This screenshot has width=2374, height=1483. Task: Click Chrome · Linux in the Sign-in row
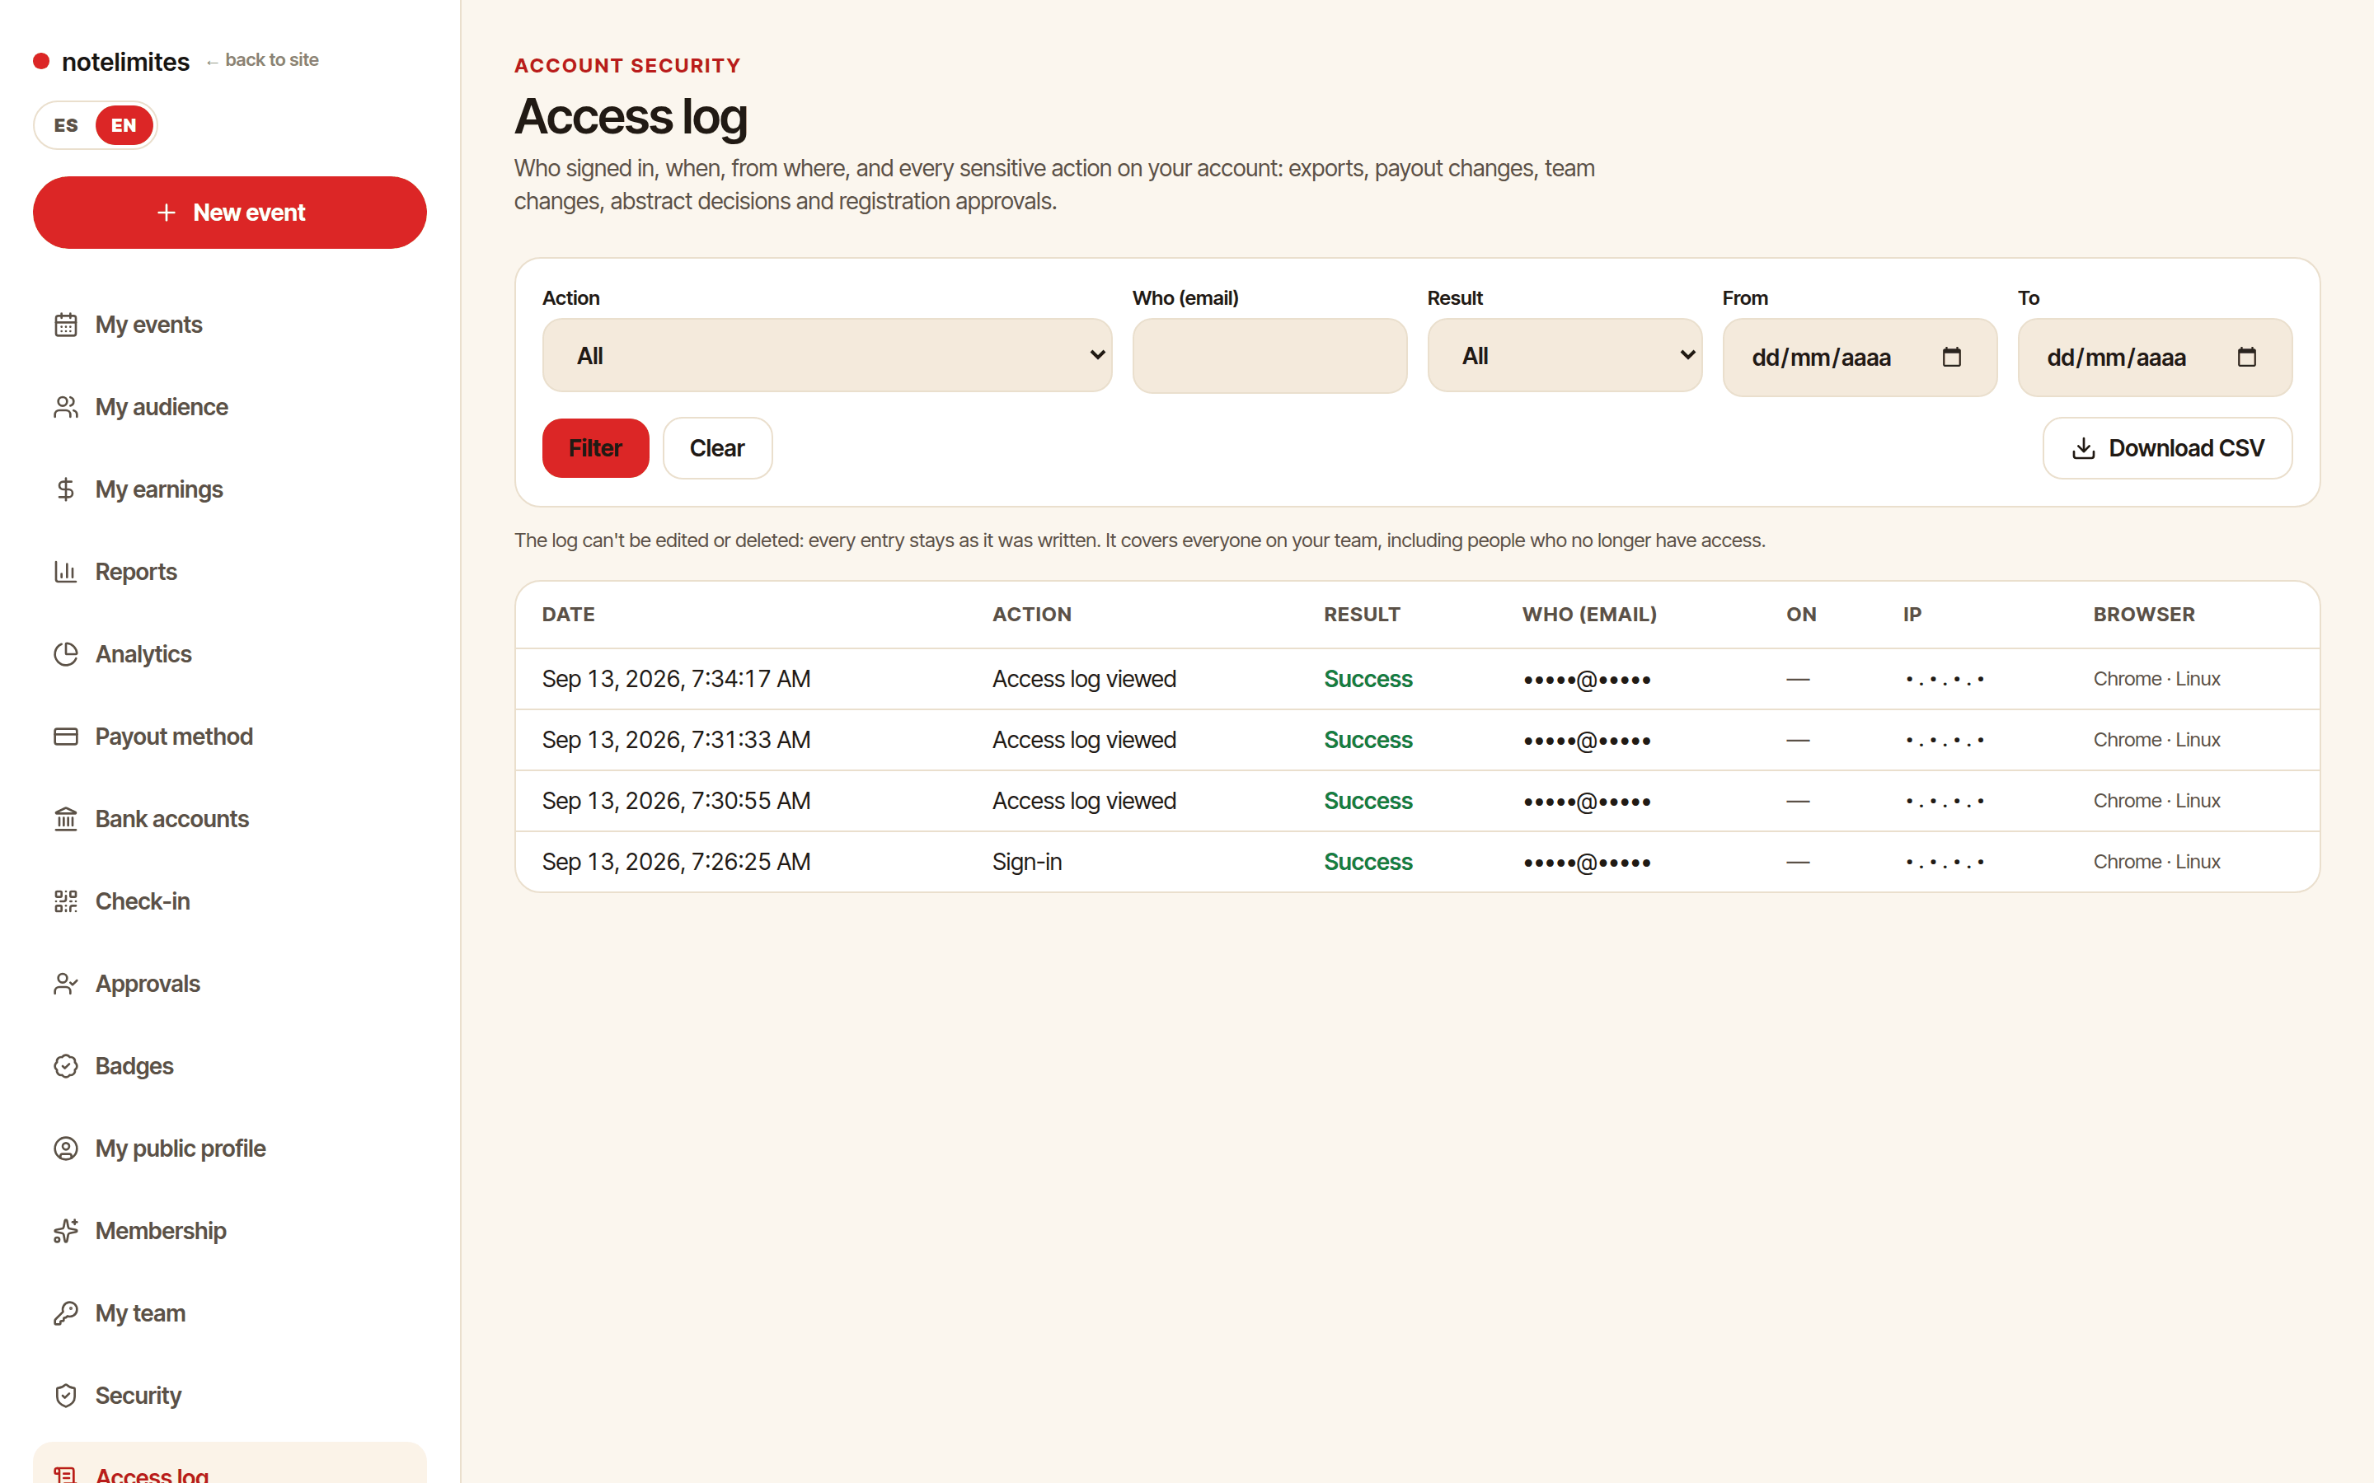click(x=2156, y=862)
